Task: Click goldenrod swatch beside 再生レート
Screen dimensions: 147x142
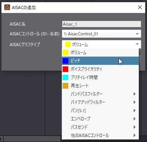Action: coord(65,86)
